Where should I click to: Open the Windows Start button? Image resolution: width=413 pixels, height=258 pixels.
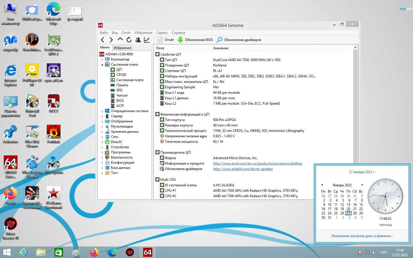click(7, 252)
